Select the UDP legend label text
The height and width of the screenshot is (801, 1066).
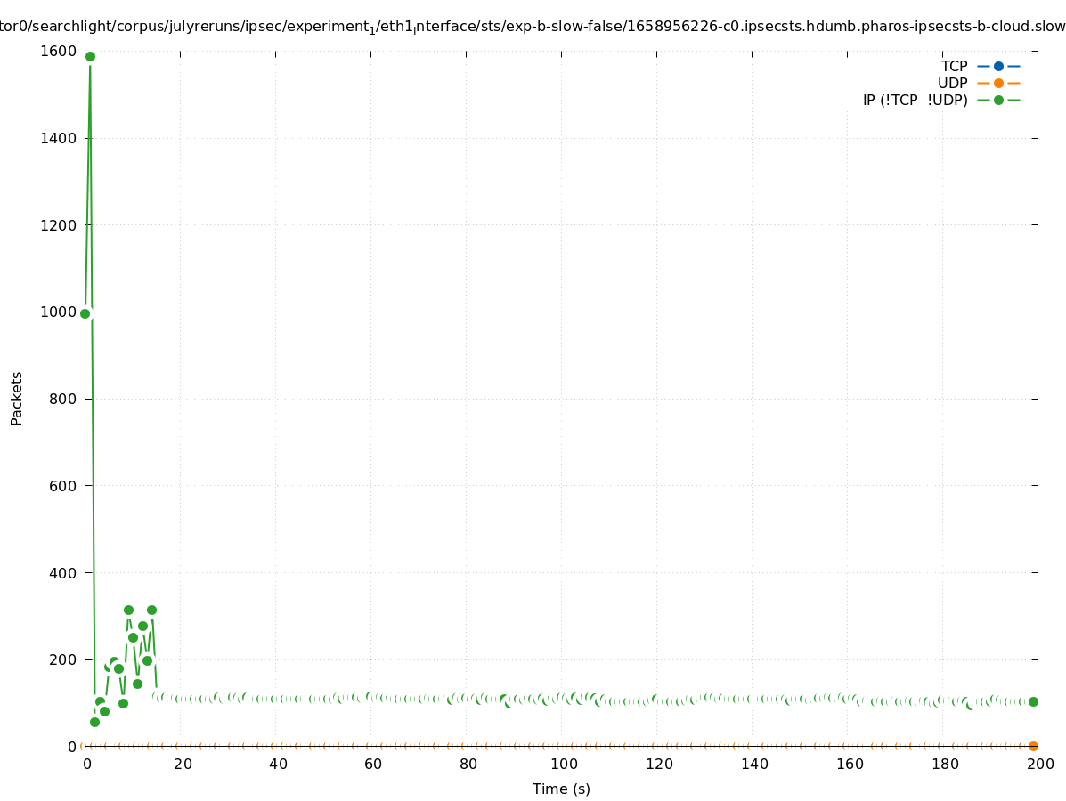(x=952, y=83)
